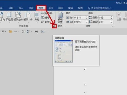Click the 页面设置 tooltip title
The height and width of the screenshot is (95, 127).
[59, 38]
